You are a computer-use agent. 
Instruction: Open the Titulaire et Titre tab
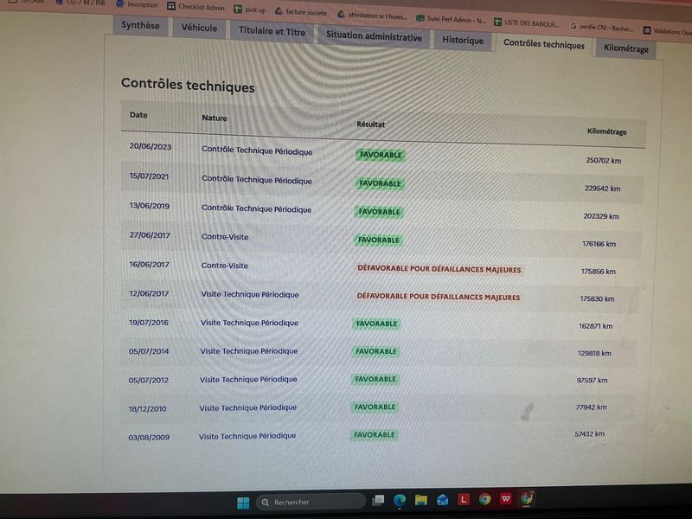point(272,31)
